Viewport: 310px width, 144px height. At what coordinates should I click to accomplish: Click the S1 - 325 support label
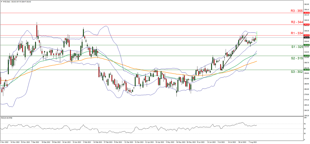pos(297,47)
